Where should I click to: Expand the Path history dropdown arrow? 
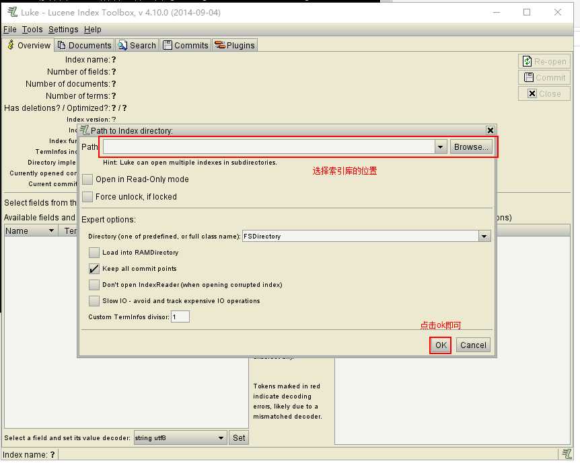pyautogui.click(x=440, y=147)
